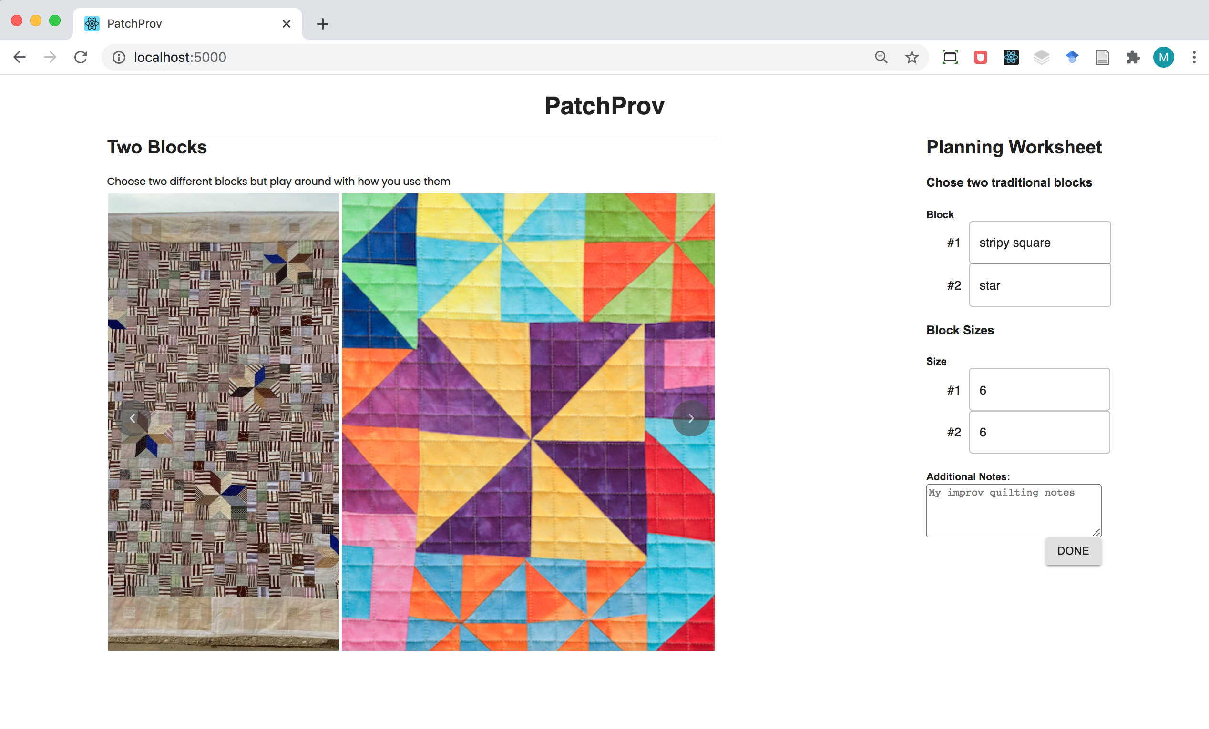Submit the worksheet with DONE
This screenshot has height=729, width=1209.
pos(1073,551)
